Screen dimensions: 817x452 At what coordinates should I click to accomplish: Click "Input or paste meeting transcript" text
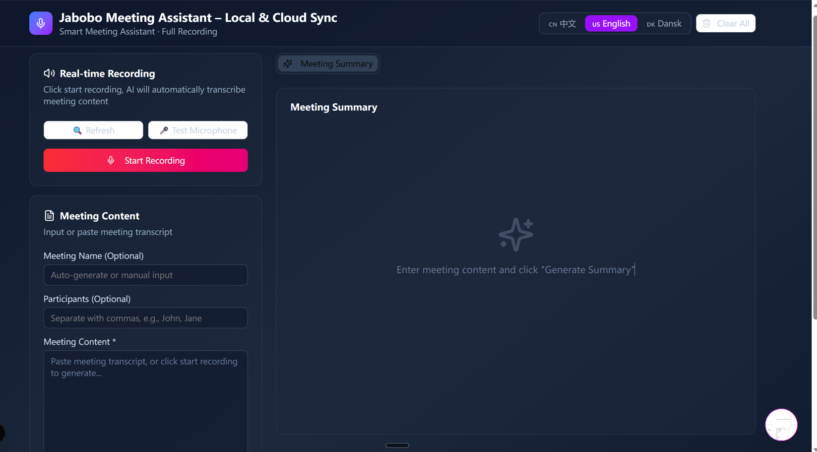tap(108, 232)
